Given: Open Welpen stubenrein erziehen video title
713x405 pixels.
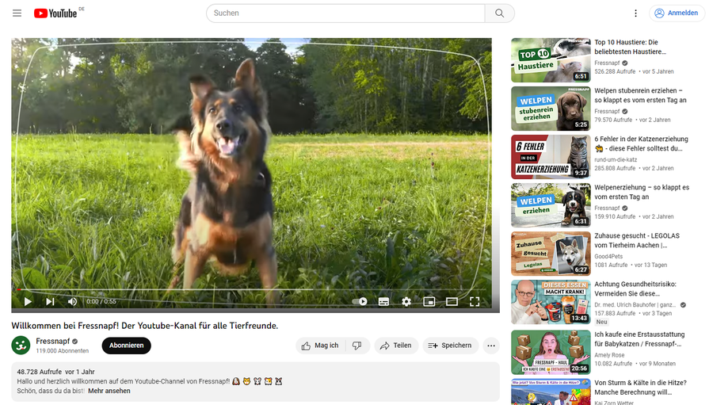Looking at the screenshot, I should (640, 95).
